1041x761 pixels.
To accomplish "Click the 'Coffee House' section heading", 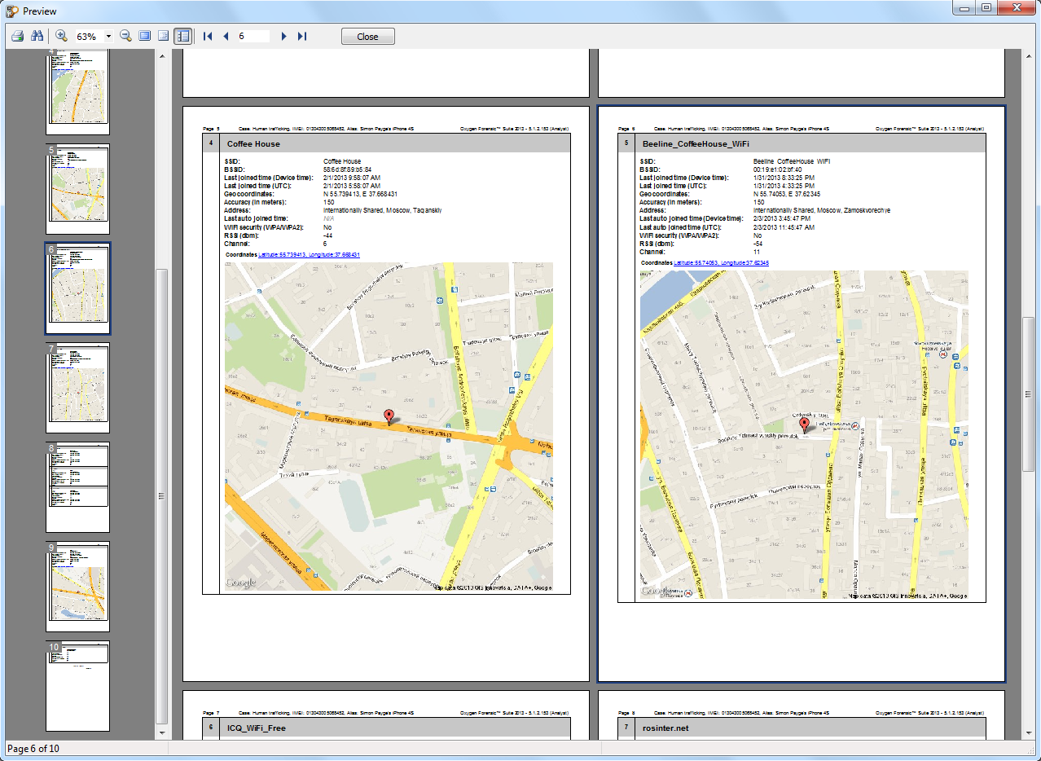I will 253,143.
